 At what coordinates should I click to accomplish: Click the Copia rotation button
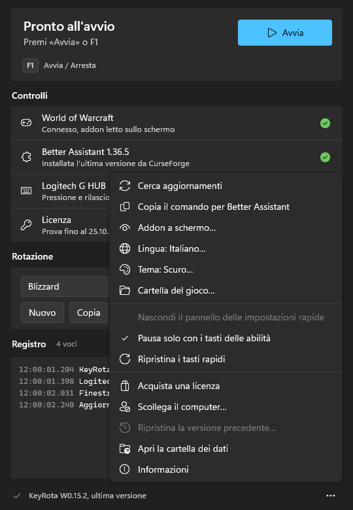click(x=88, y=313)
